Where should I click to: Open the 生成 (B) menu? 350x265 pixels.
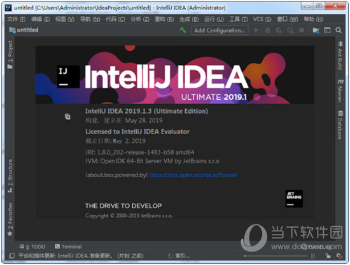pyautogui.click(x=189, y=19)
